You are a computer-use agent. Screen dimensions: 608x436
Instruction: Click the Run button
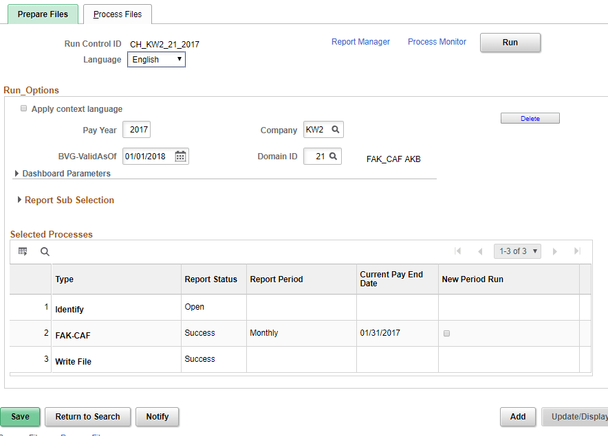(x=510, y=43)
